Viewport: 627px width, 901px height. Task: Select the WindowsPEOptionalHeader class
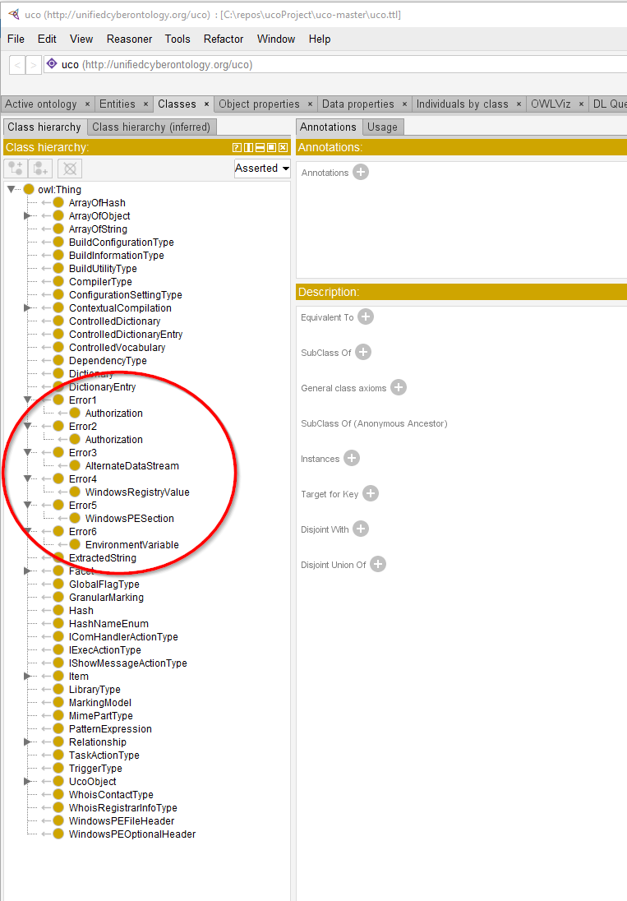click(x=132, y=834)
